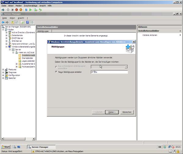This screenshot has height=154, width=183.
Task: Click the green Reset/play VM toolbar icon
Action: pos(31,10)
